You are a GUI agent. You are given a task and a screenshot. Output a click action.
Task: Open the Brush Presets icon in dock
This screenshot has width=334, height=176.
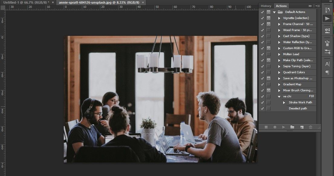click(x=327, y=43)
